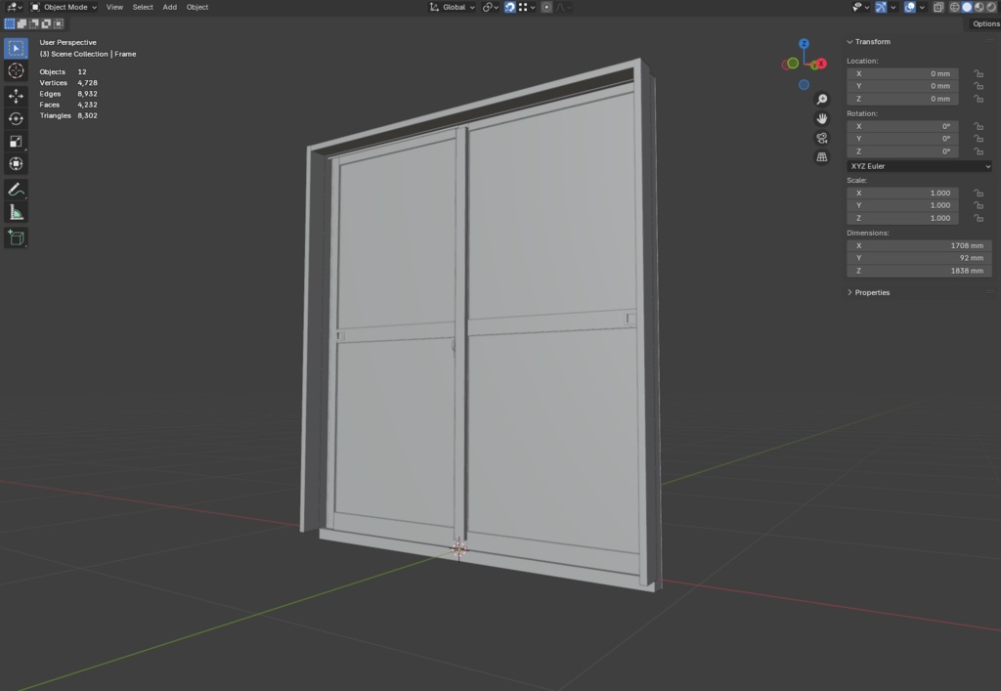Choose the Annotate pencil tool
This screenshot has width=1001, height=691.
pyautogui.click(x=16, y=190)
